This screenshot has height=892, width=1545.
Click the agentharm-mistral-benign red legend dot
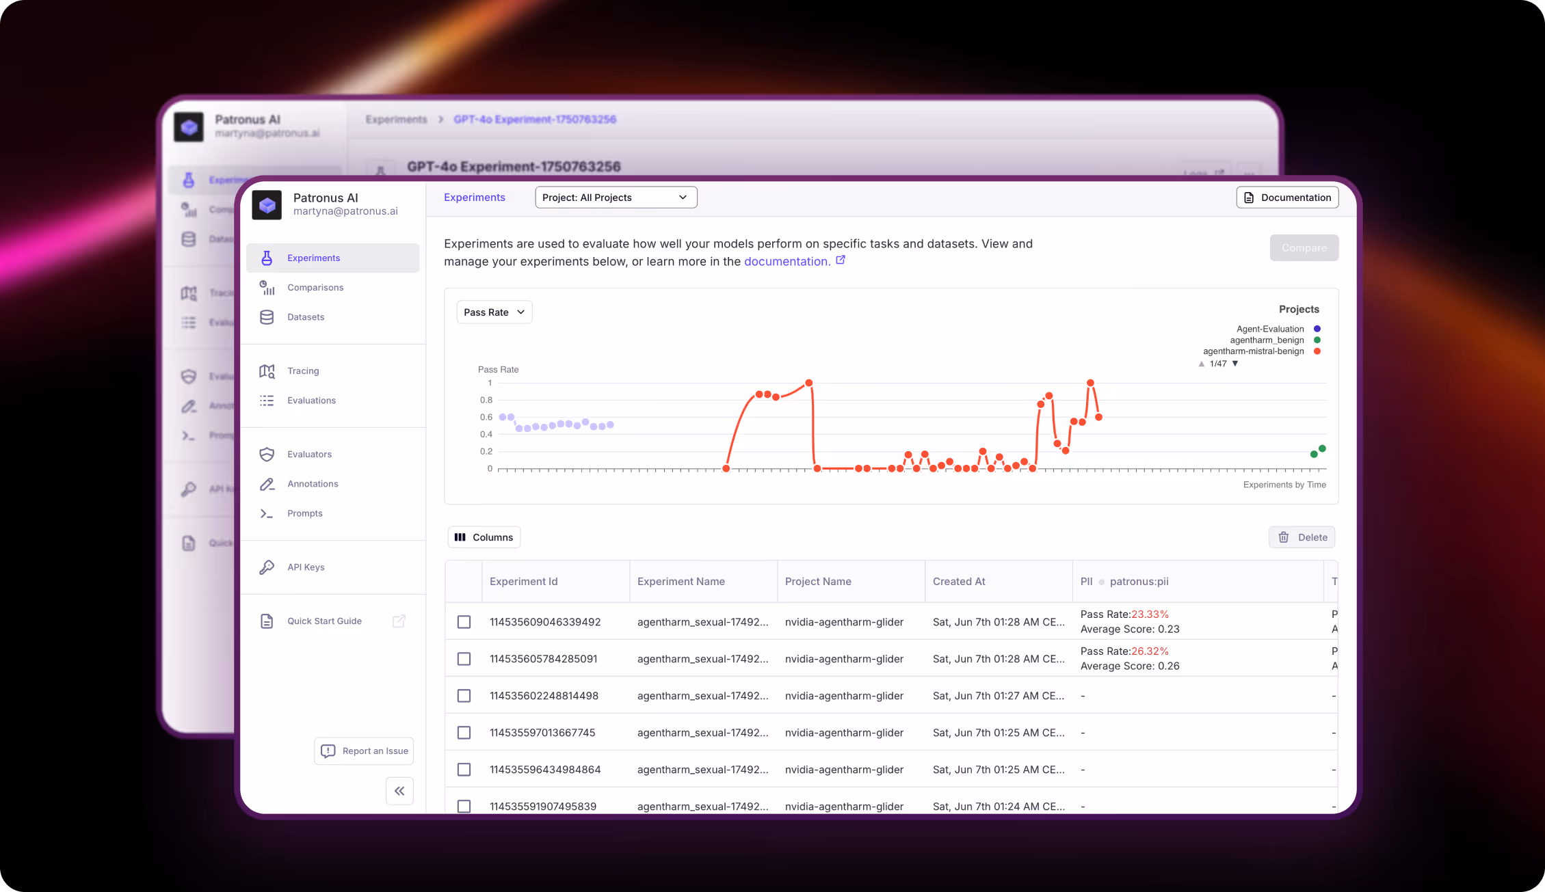click(1317, 351)
